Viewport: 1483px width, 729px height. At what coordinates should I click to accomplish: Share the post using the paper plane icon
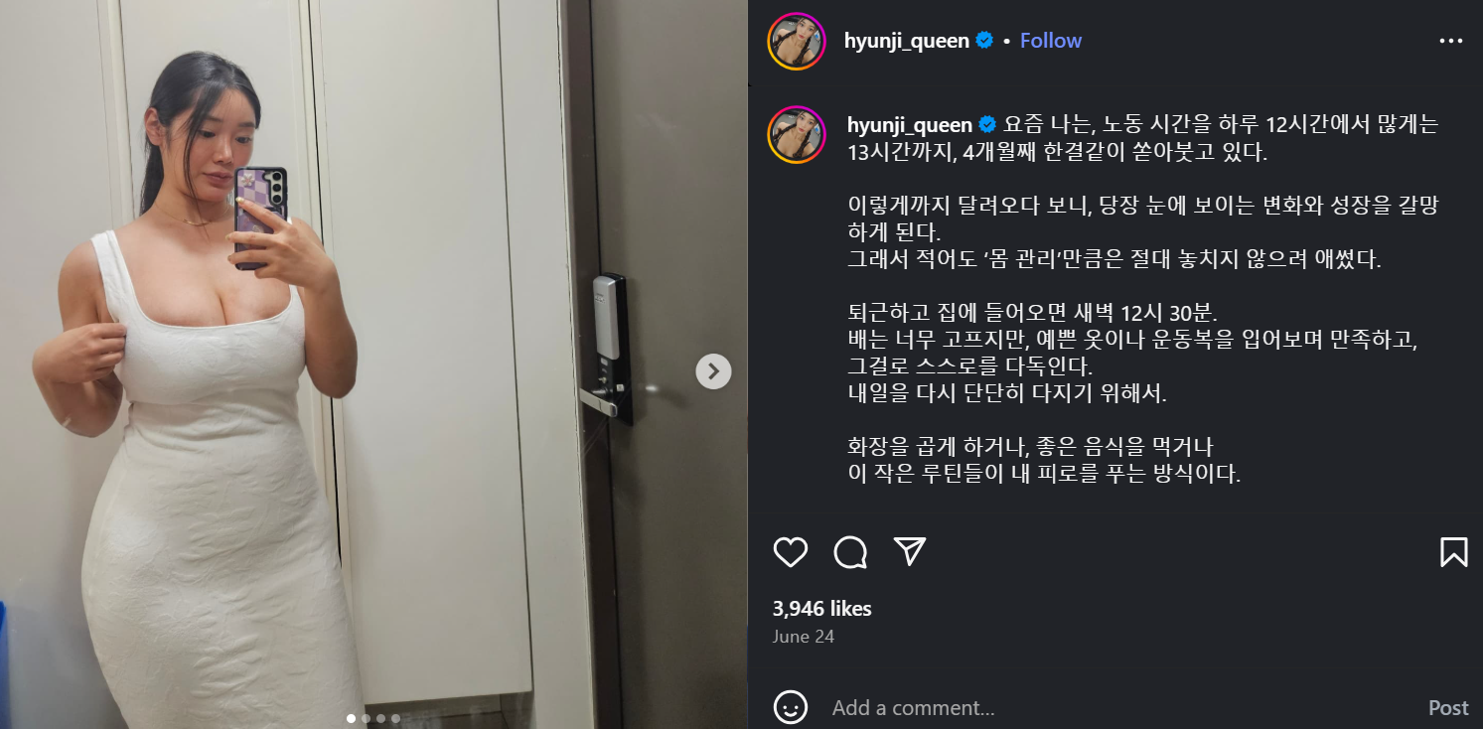tap(910, 552)
